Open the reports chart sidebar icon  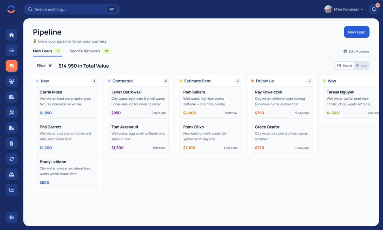(12, 190)
